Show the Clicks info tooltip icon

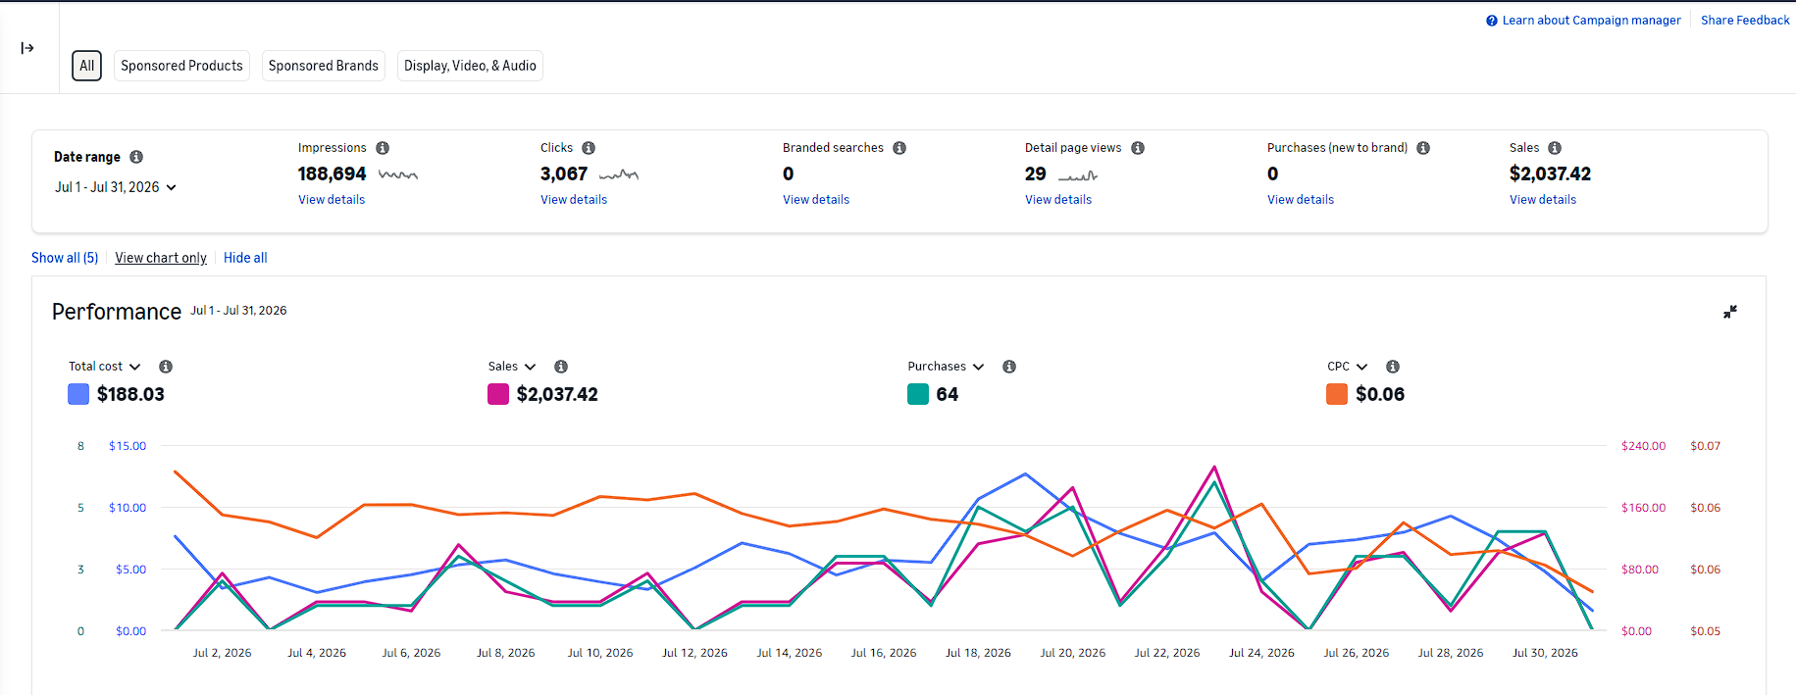click(589, 148)
